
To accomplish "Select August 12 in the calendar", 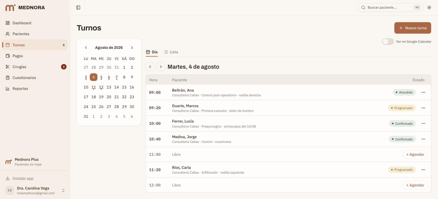I will (x=101, y=87).
